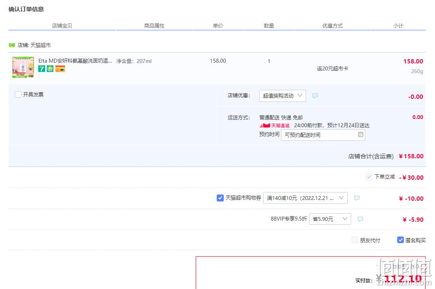Open the 省5.90元 88VIP discount dropdown
Viewport: 435px width, 289px height.
[x=330, y=219]
